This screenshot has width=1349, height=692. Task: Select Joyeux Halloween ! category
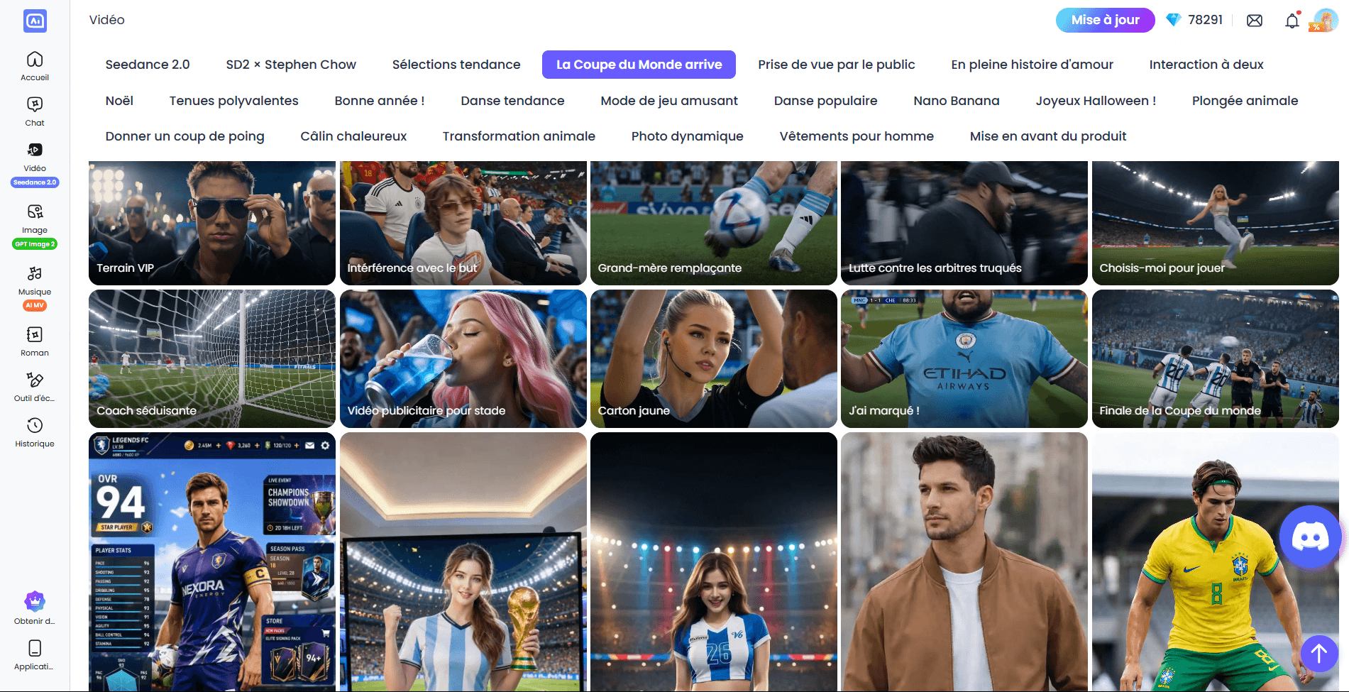click(1096, 101)
